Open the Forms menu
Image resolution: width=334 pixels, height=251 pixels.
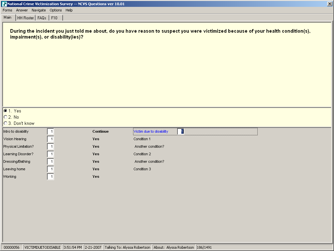tap(8, 10)
